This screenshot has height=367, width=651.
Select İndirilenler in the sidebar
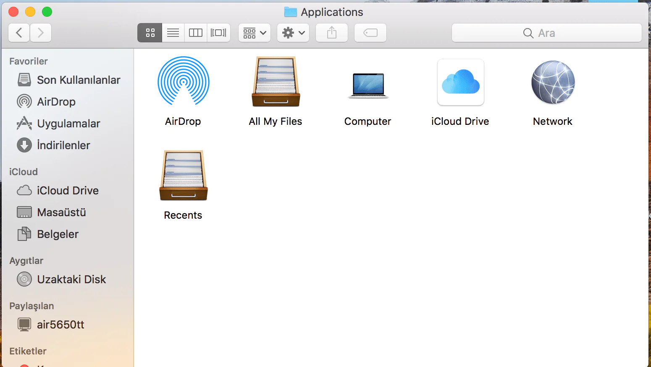(x=63, y=145)
